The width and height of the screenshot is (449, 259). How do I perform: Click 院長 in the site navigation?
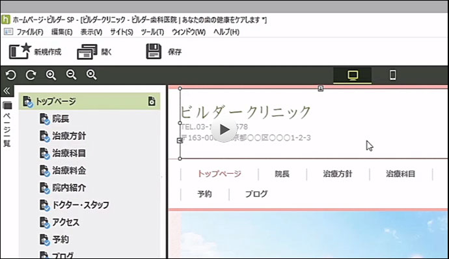click(282, 174)
